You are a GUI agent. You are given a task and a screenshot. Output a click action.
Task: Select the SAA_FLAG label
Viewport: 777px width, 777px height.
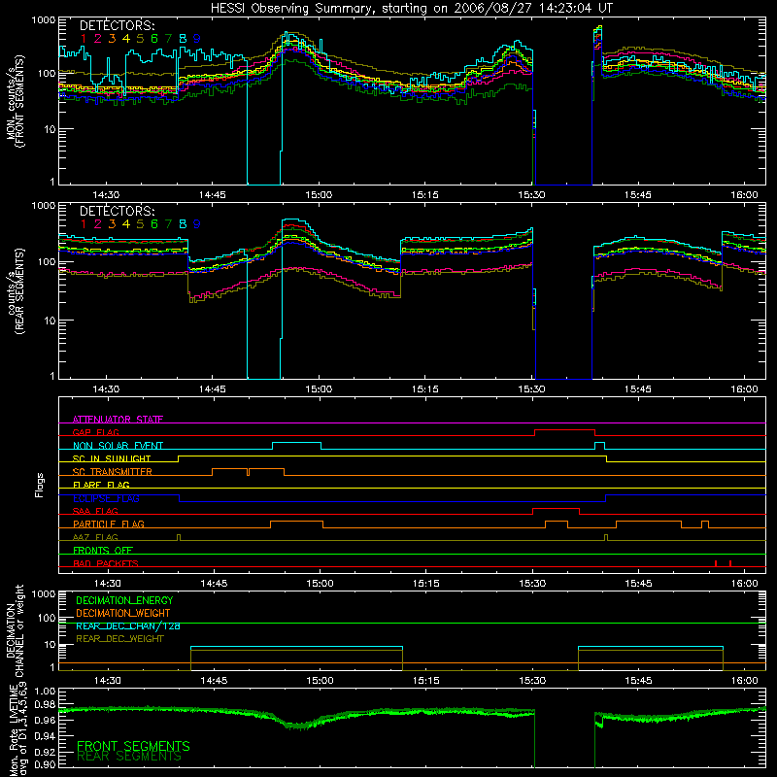(95, 511)
